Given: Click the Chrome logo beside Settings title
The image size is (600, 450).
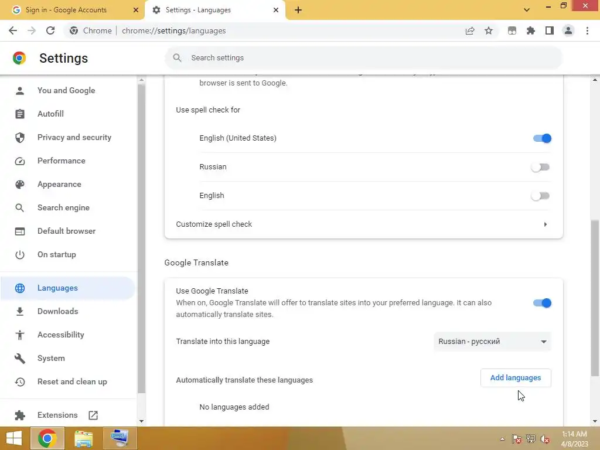Looking at the screenshot, I should click(19, 58).
